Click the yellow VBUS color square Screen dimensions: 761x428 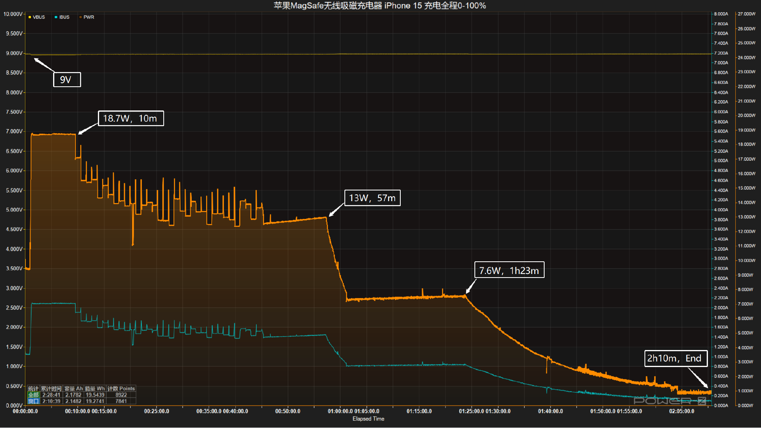click(x=30, y=17)
